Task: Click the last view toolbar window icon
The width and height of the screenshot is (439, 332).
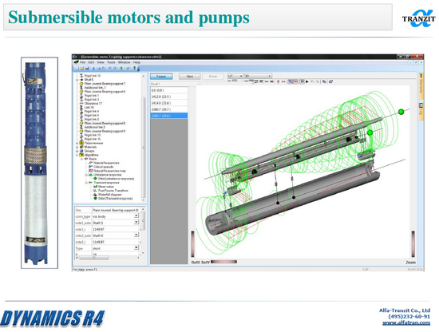Action: [330, 81]
